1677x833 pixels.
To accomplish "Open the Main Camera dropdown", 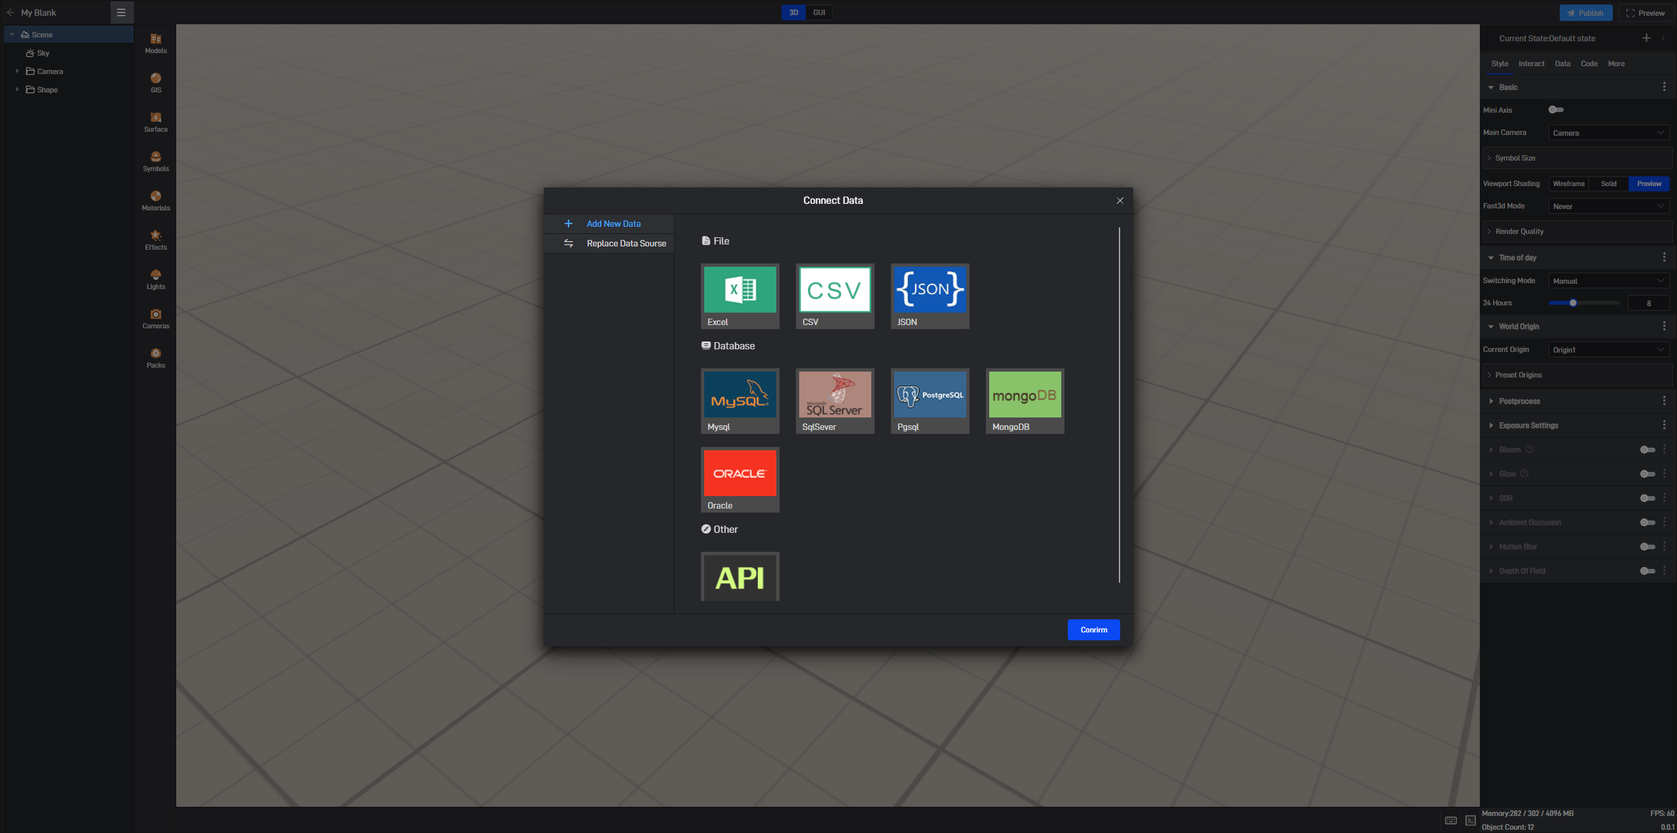I will click(x=1609, y=133).
